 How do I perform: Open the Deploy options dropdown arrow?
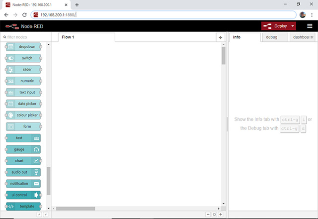point(293,26)
